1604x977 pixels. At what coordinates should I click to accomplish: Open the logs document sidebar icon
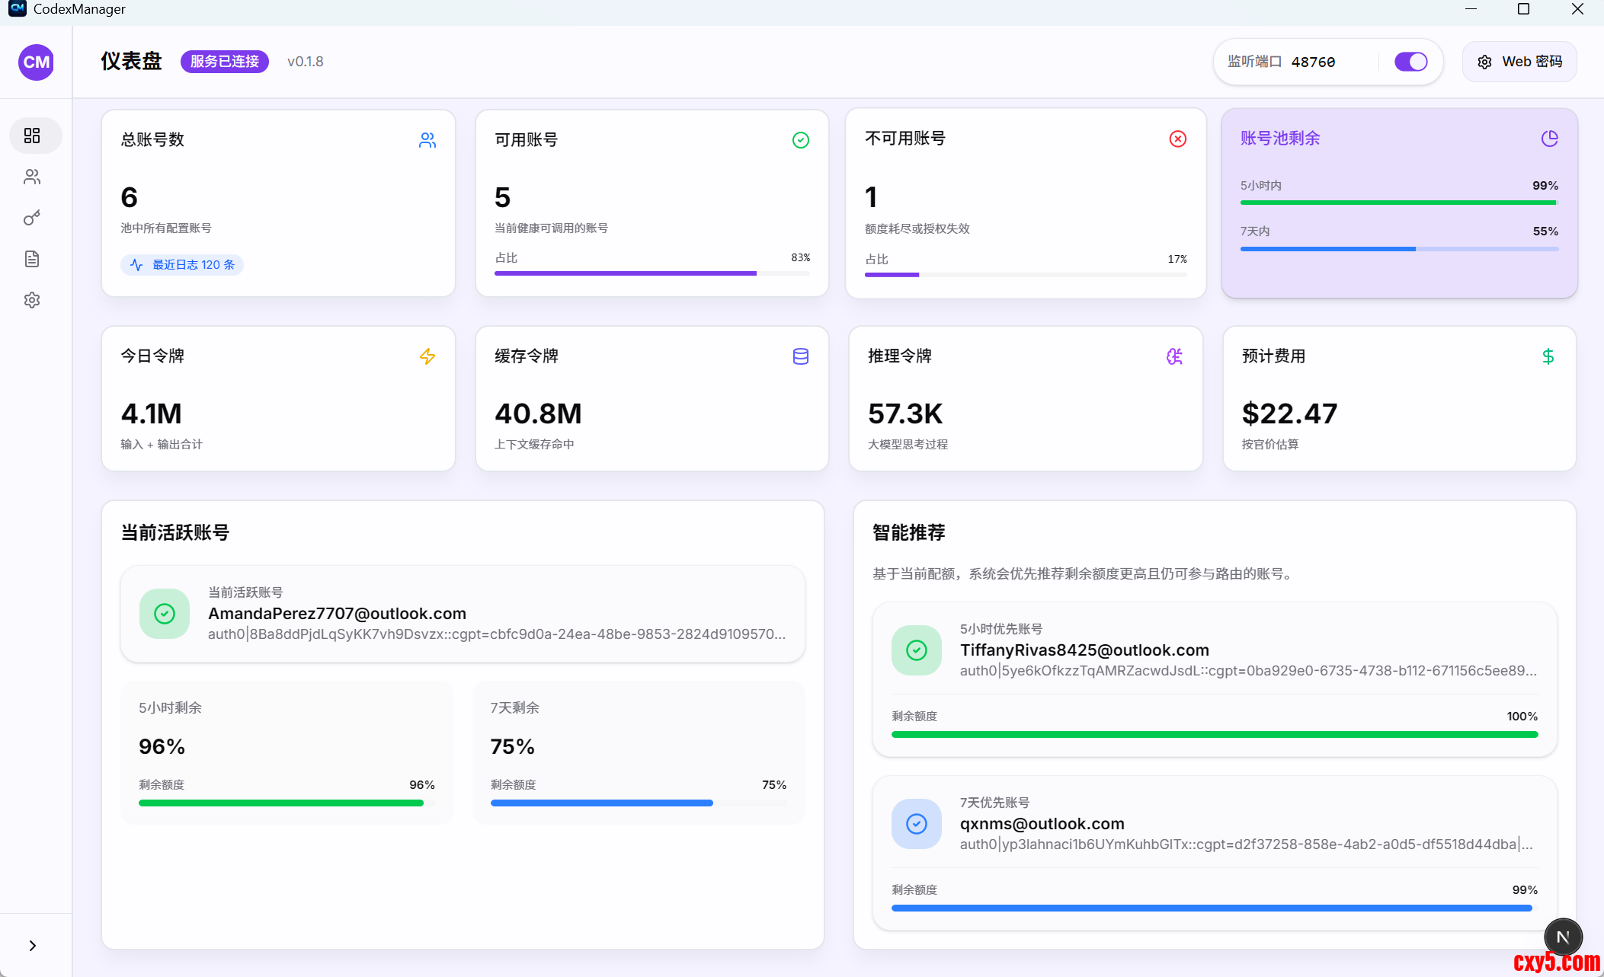click(x=32, y=259)
